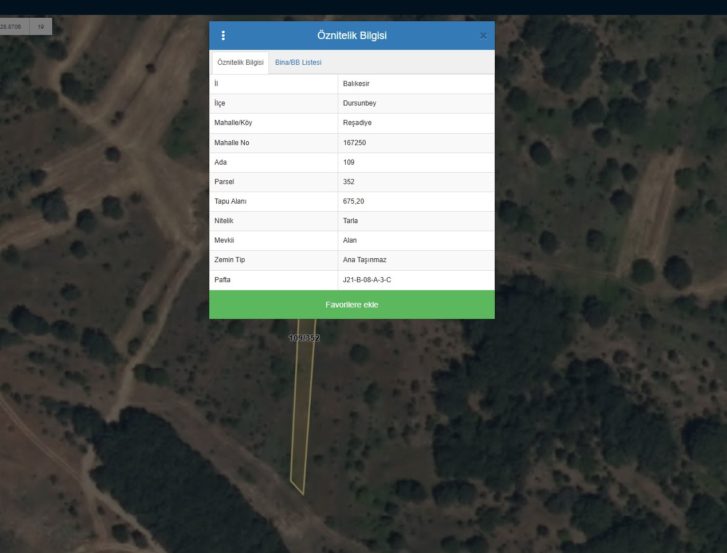Open the three-dot options menu

(223, 36)
